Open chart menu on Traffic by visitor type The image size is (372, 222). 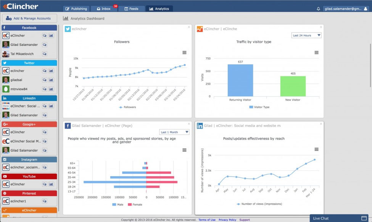[x=316, y=53]
